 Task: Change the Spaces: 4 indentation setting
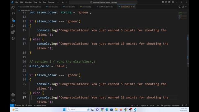point(144,105)
